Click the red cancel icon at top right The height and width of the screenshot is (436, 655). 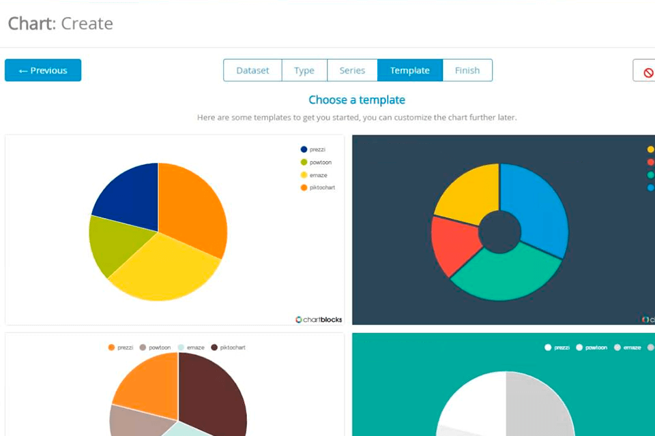[x=648, y=72]
